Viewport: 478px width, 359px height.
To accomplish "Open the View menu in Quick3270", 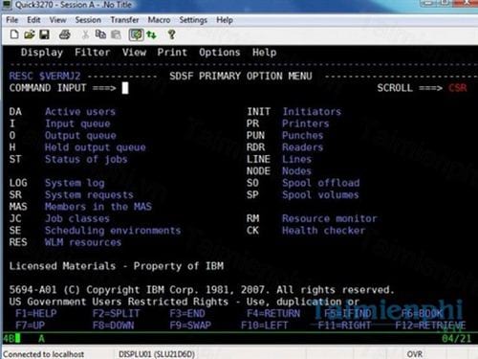I will click(x=57, y=20).
